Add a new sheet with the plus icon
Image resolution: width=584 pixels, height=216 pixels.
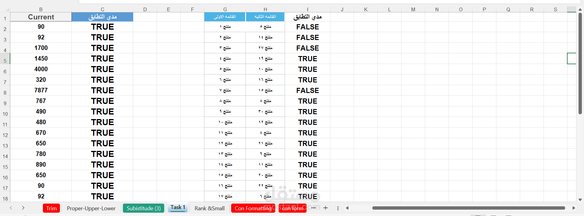coord(325,208)
